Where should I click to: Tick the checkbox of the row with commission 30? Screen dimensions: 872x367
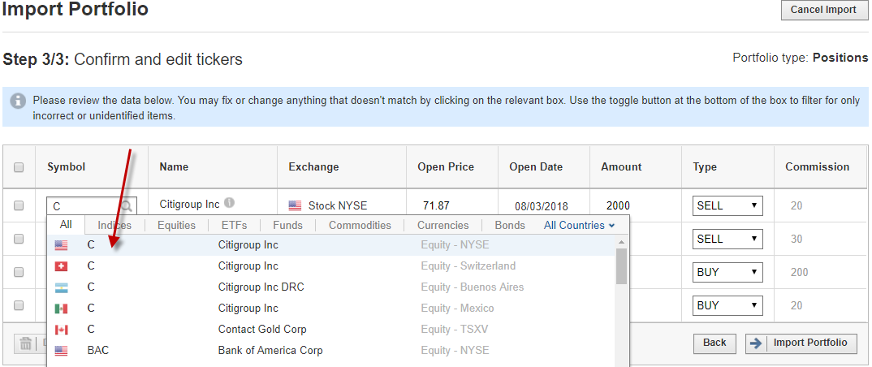pyautogui.click(x=19, y=239)
